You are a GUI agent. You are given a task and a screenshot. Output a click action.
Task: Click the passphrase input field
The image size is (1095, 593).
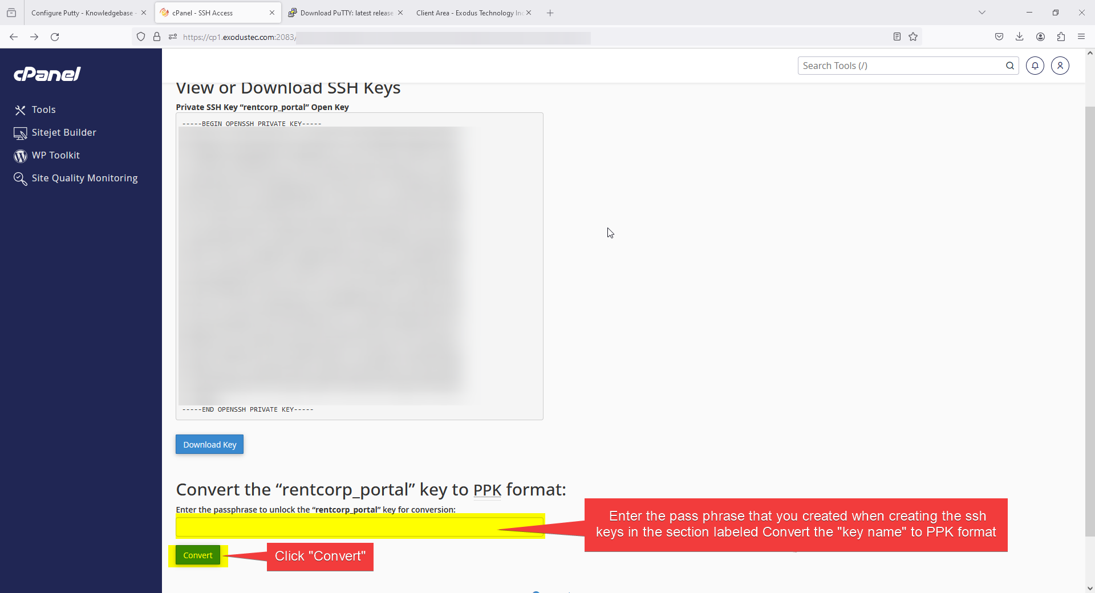[x=359, y=527]
